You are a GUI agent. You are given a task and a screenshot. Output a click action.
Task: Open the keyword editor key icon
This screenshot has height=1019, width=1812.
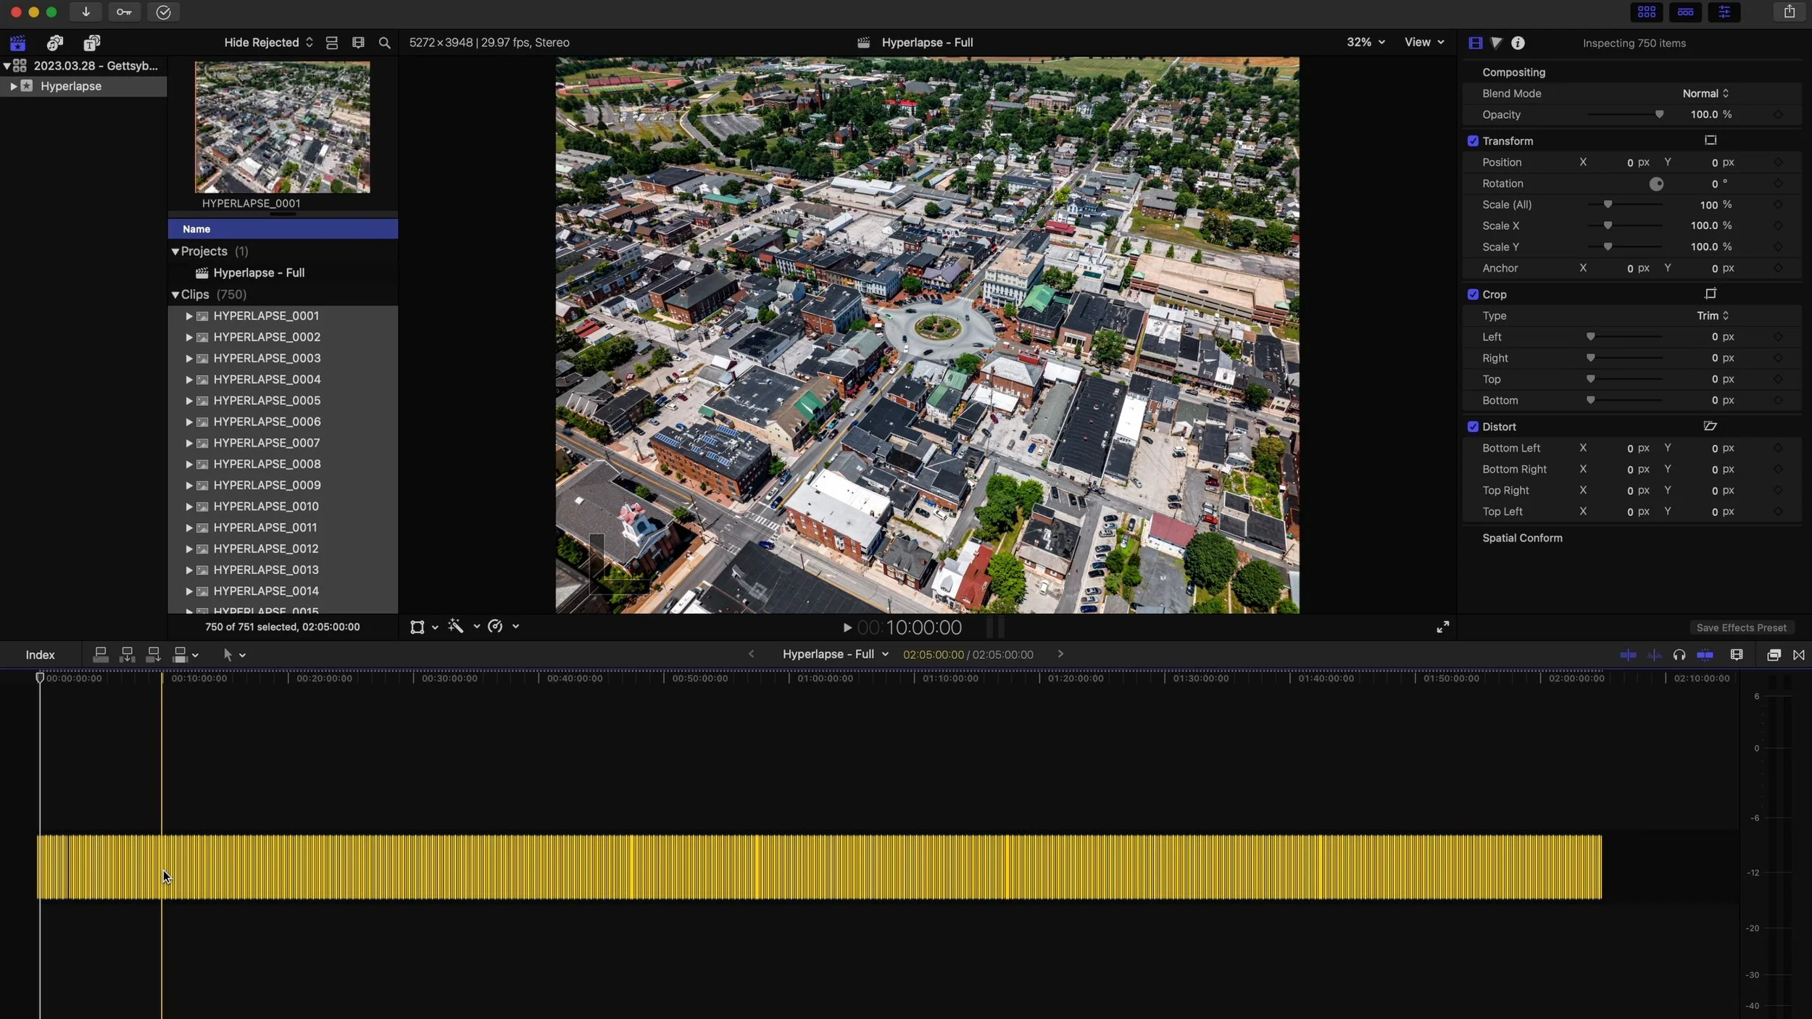(x=124, y=12)
